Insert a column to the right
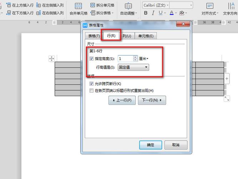 pos(50,13)
